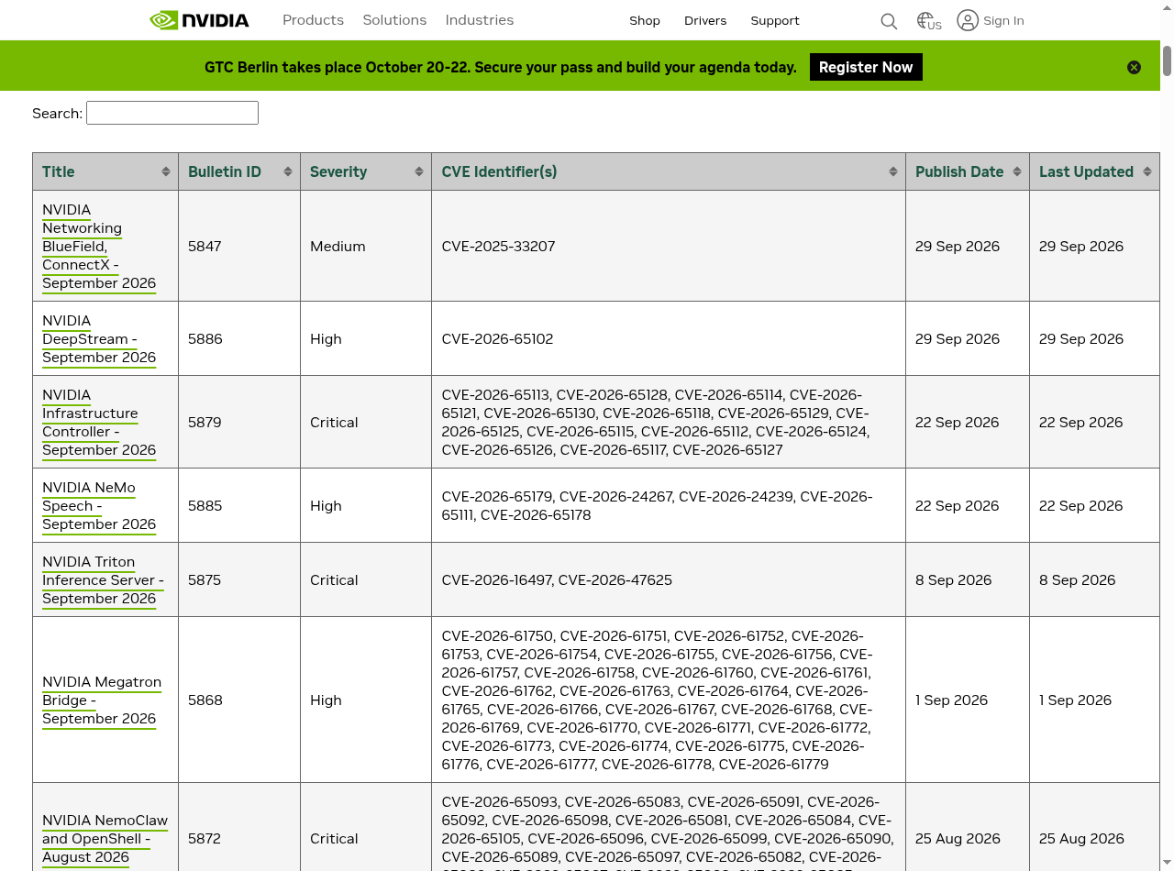The height and width of the screenshot is (871, 1174).
Task: Open the US region globe selector
Action: click(929, 21)
